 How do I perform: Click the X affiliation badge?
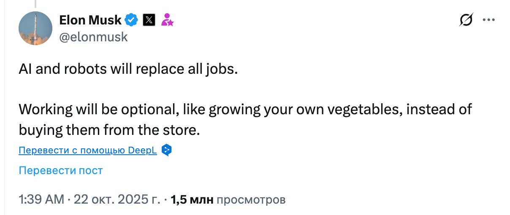tap(149, 20)
